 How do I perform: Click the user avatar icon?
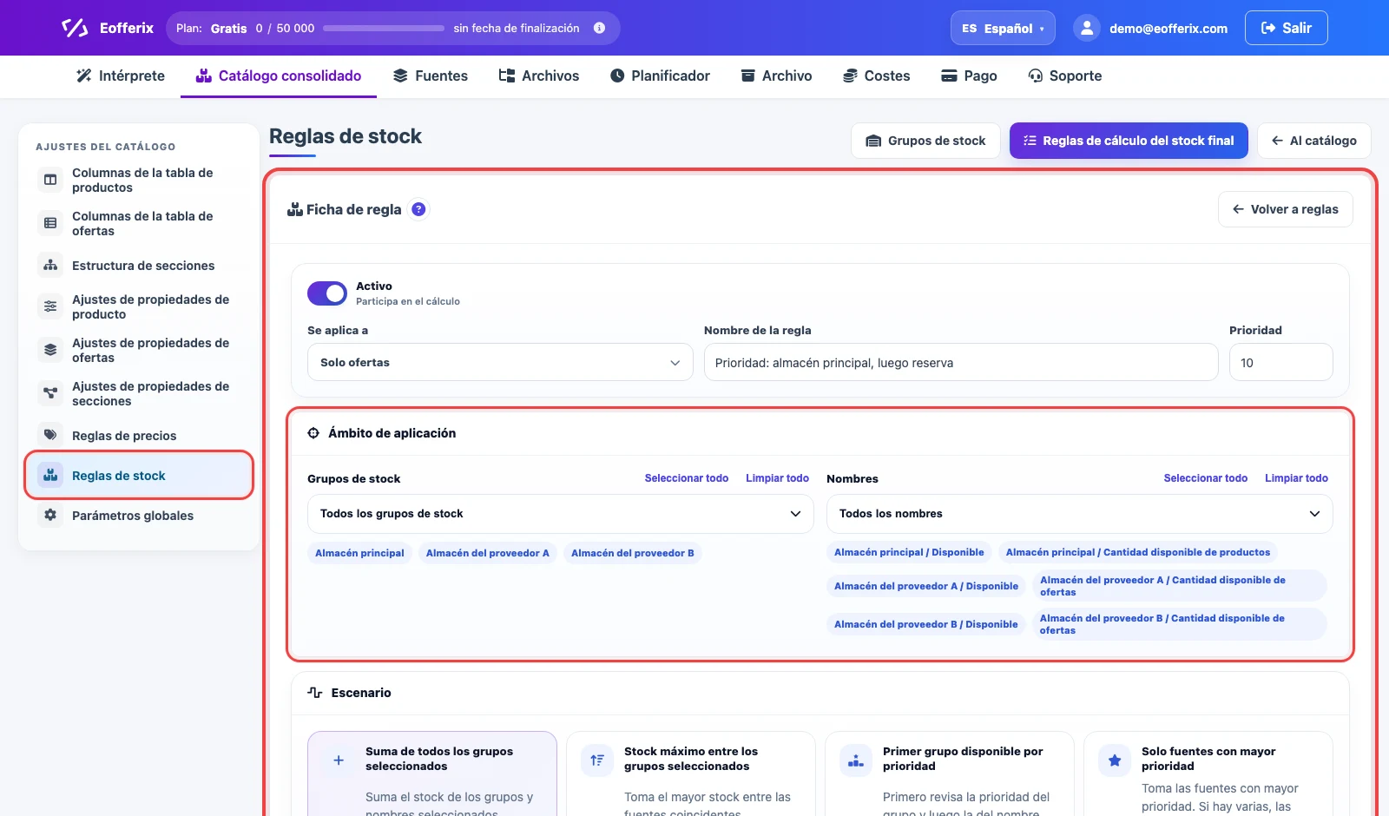point(1086,28)
